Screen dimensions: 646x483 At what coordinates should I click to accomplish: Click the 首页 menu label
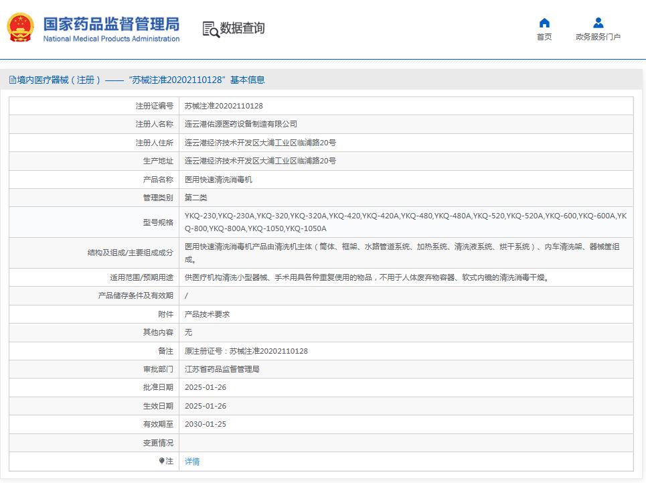click(x=544, y=37)
